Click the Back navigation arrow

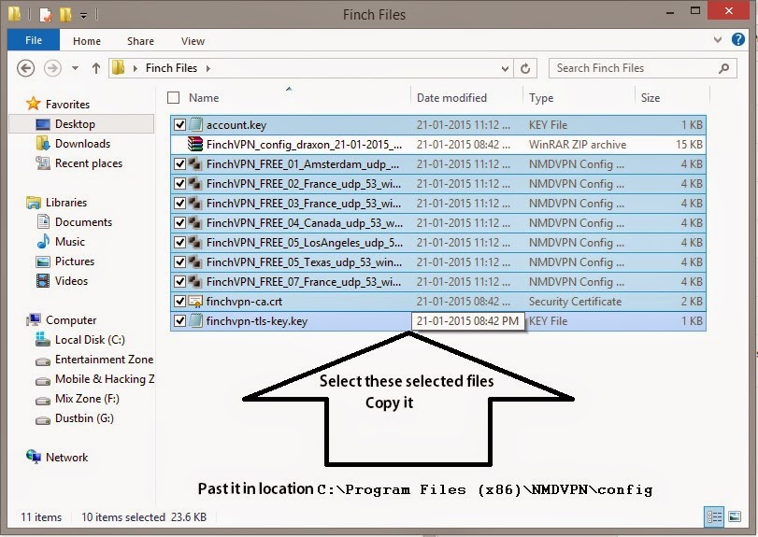(25, 68)
